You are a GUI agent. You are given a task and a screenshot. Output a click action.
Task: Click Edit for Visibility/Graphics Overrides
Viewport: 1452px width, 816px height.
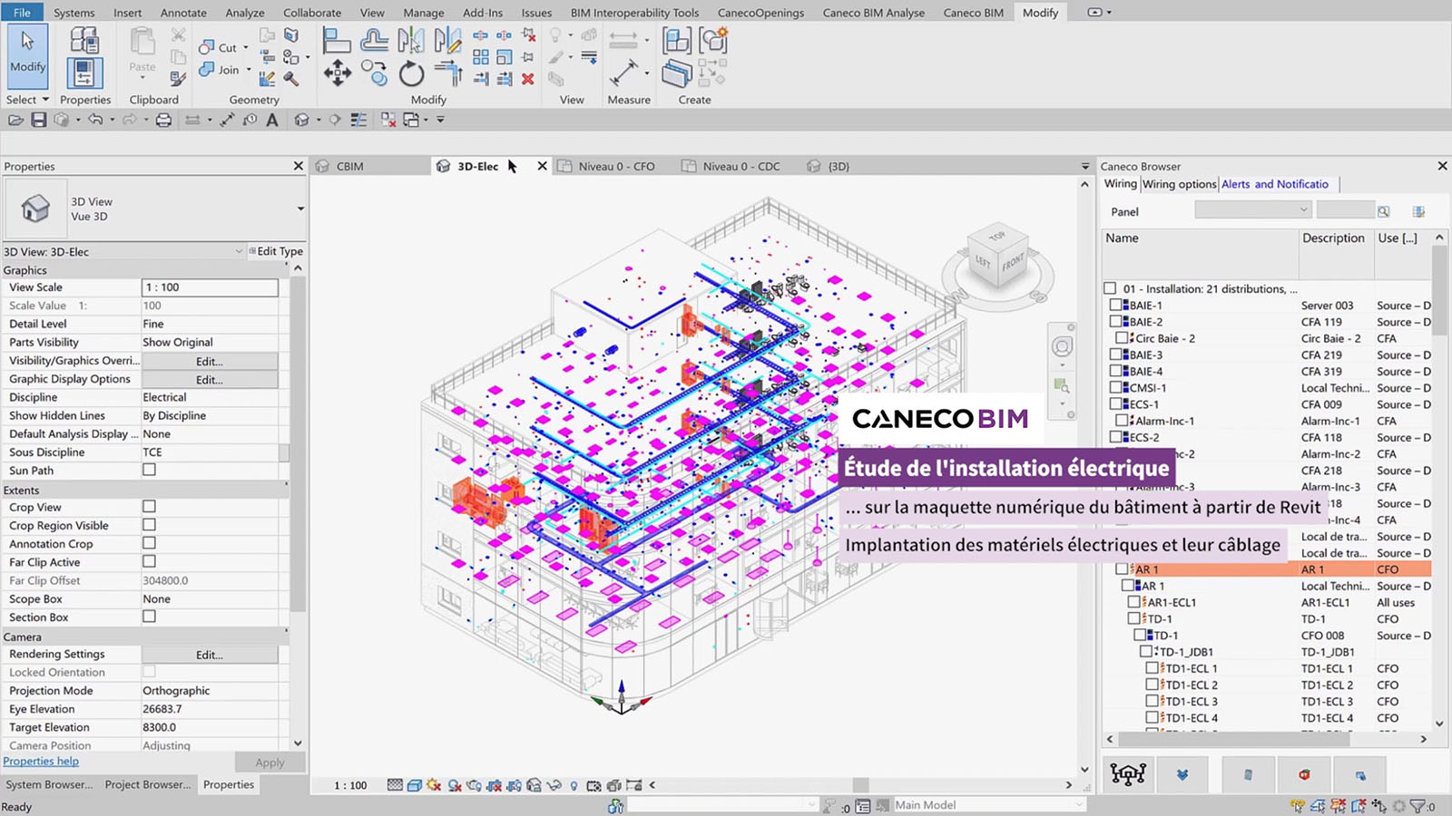coord(210,361)
